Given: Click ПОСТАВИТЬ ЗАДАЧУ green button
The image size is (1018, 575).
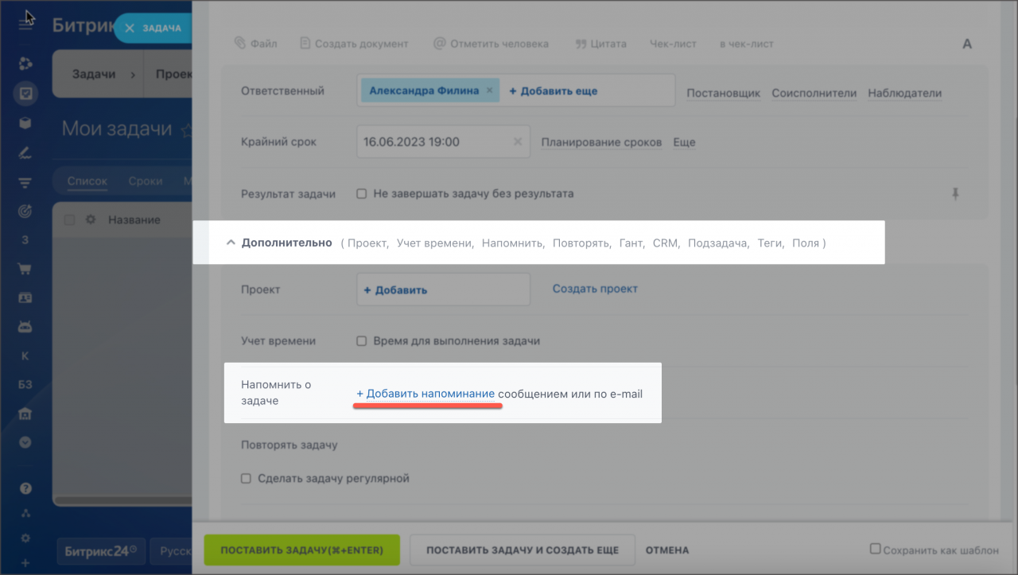Looking at the screenshot, I should 302,550.
